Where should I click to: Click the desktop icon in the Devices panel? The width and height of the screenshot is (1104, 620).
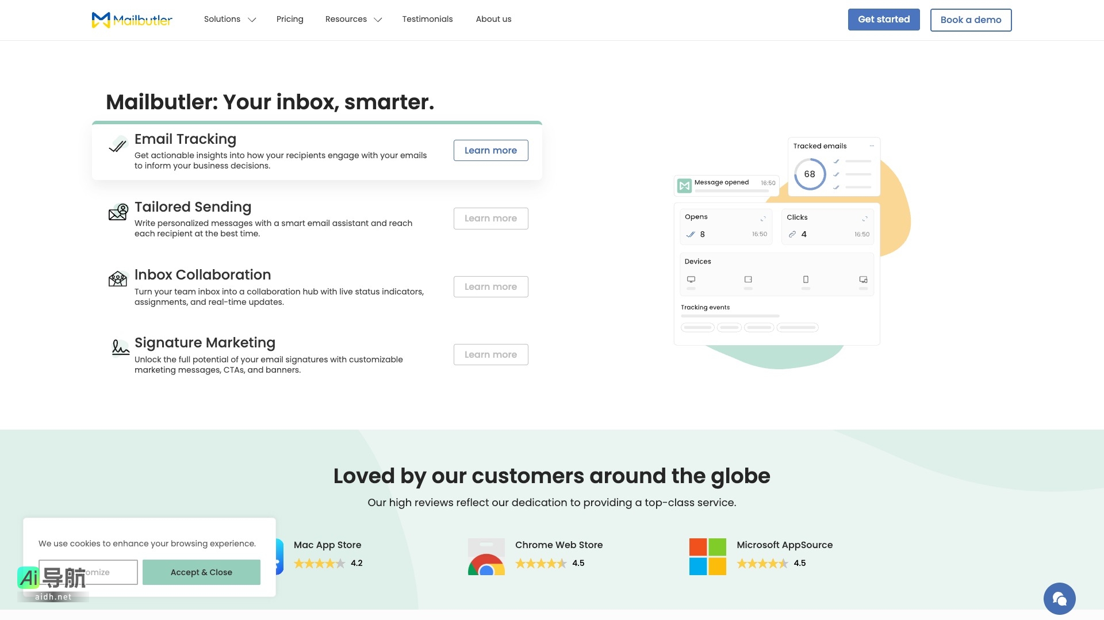[x=691, y=279]
